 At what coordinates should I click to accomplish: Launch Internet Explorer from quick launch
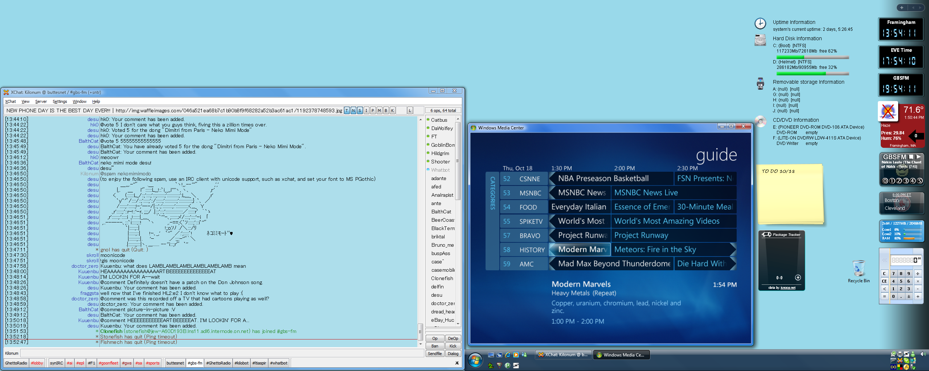508,355
